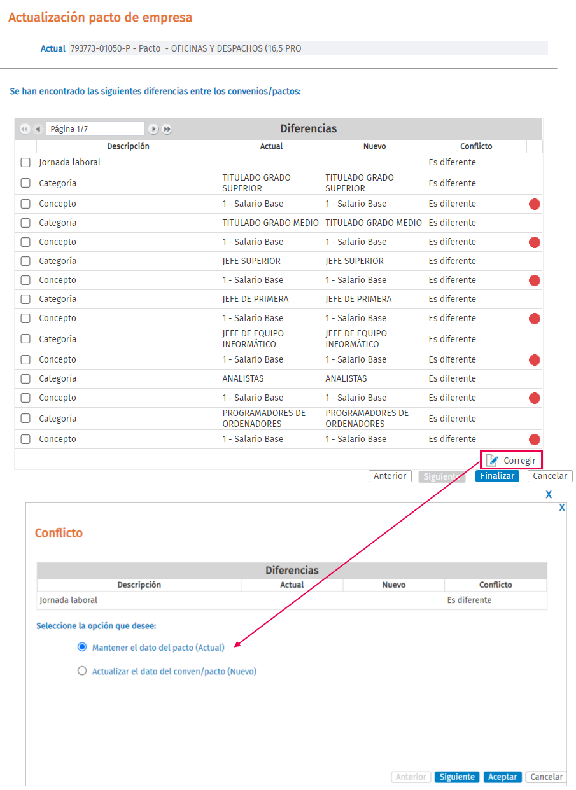Click the Página 1/7 page field
Viewport: 576px width, 790px height.
click(95, 129)
